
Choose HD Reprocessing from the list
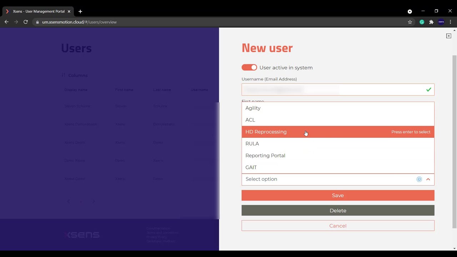338,132
